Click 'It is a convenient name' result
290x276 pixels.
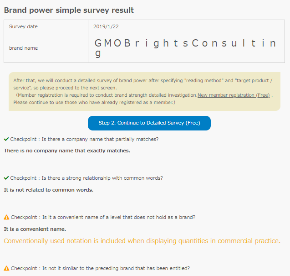click(35, 229)
